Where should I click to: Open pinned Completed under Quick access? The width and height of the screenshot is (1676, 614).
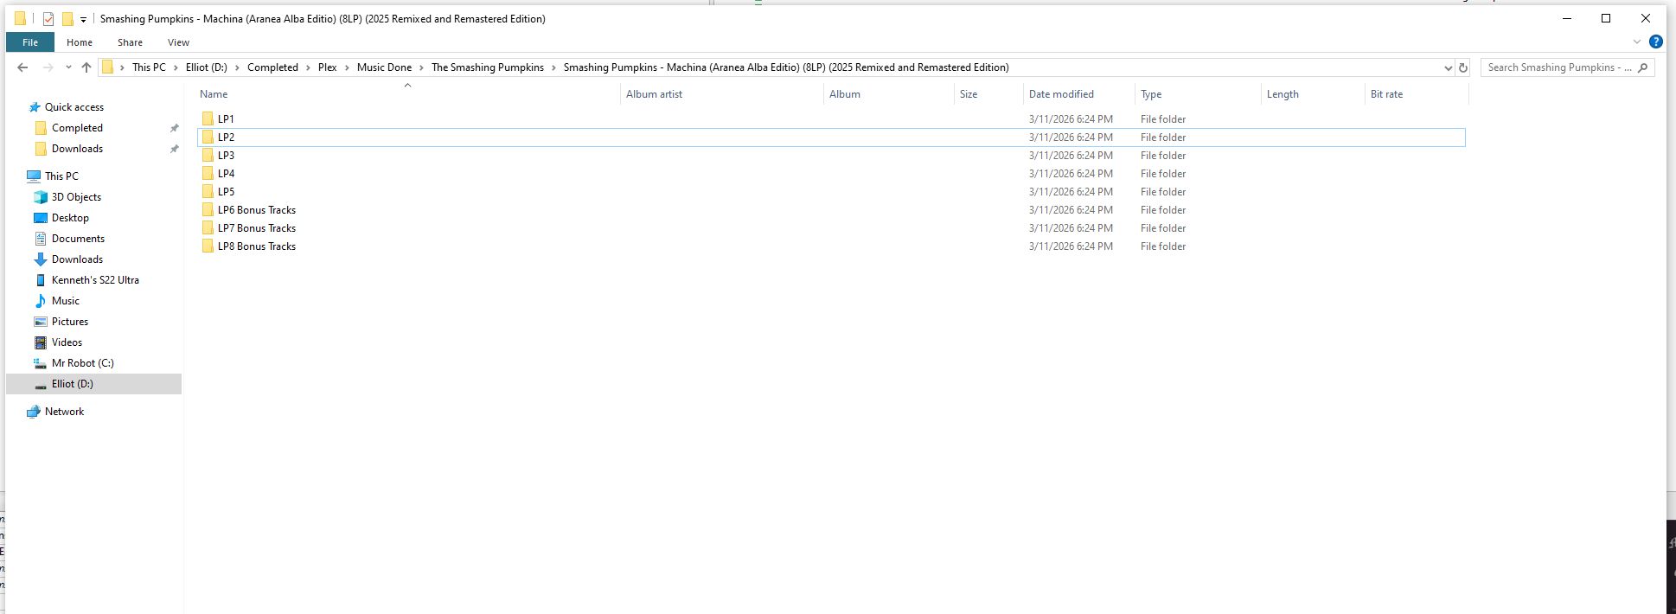tap(77, 128)
